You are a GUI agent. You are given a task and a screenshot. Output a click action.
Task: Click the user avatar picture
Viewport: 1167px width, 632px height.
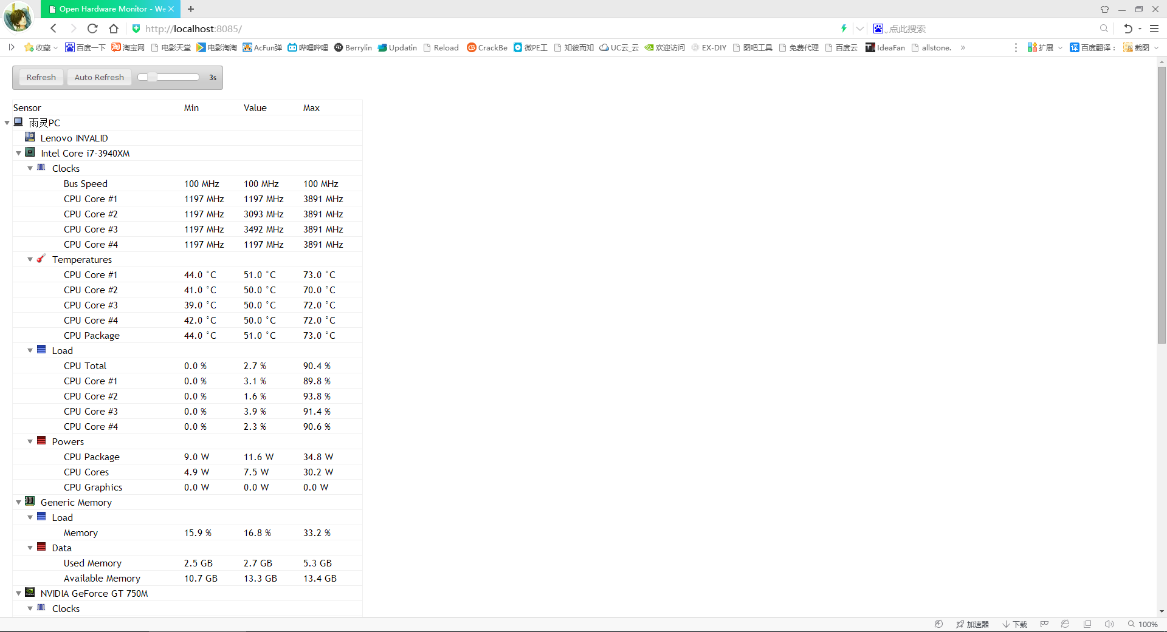(18, 17)
